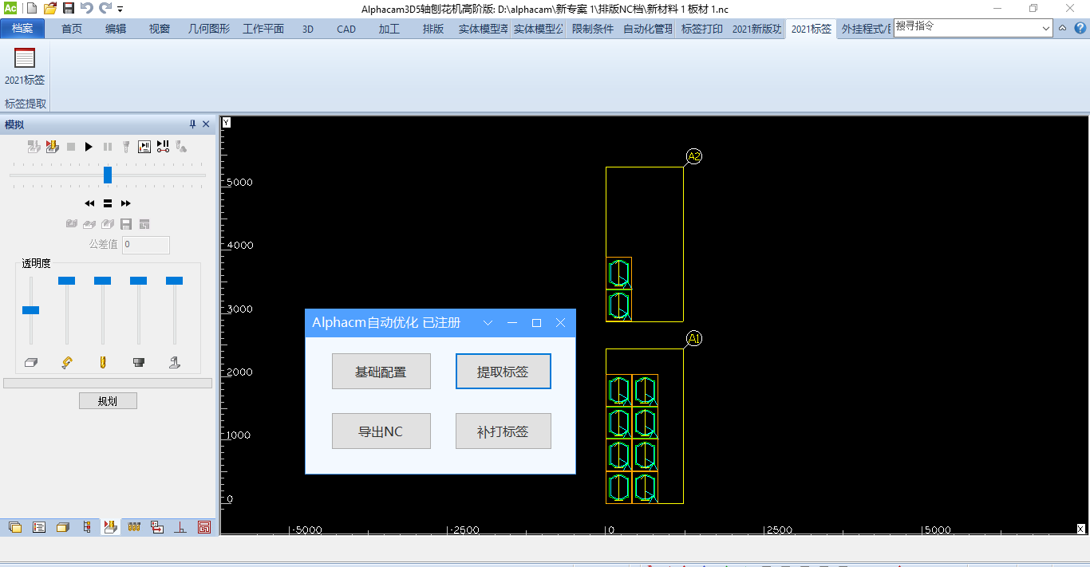The width and height of the screenshot is (1090, 567).
Task: Open the three-tools tab icon
Action: (x=134, y=527)
